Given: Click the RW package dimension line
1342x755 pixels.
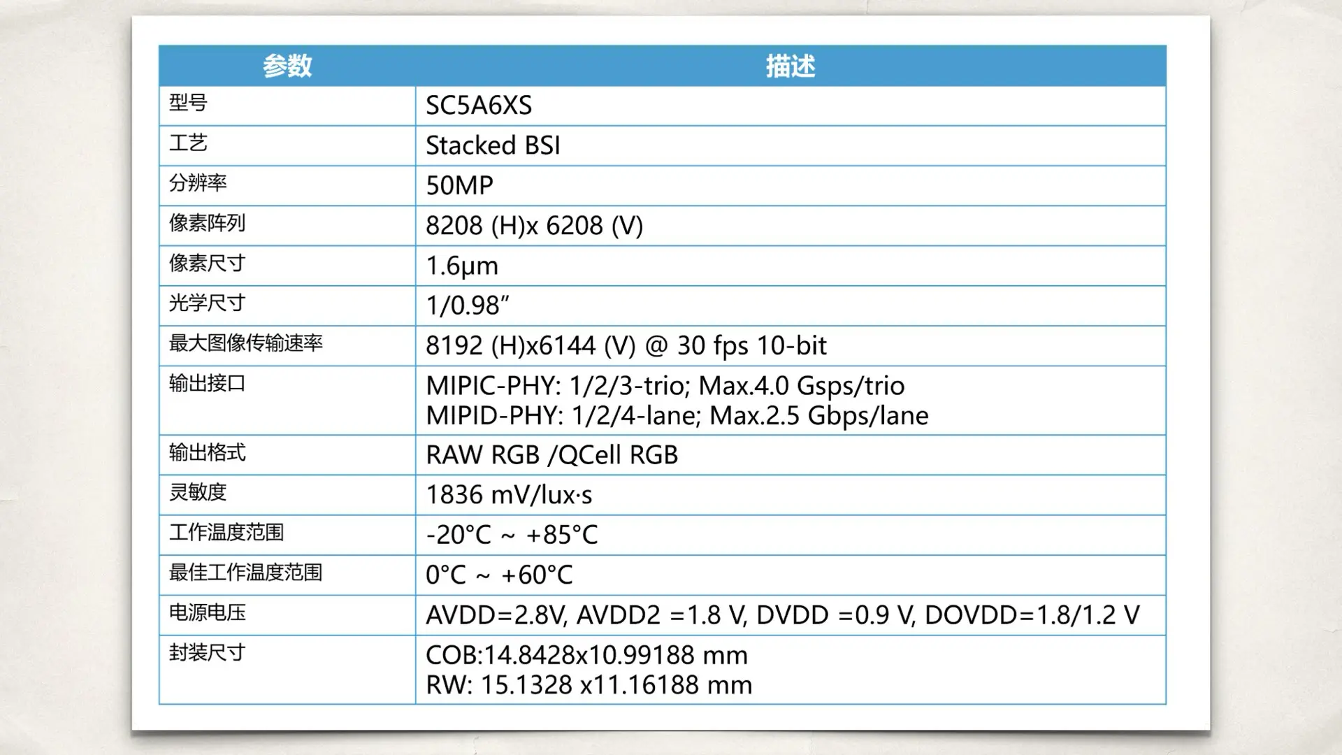Looking at the screenshot, I should click(x=589, y=685).
